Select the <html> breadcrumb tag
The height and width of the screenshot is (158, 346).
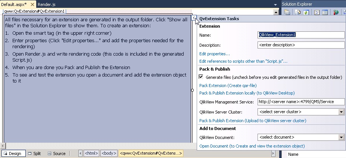[x=91, y=154]
